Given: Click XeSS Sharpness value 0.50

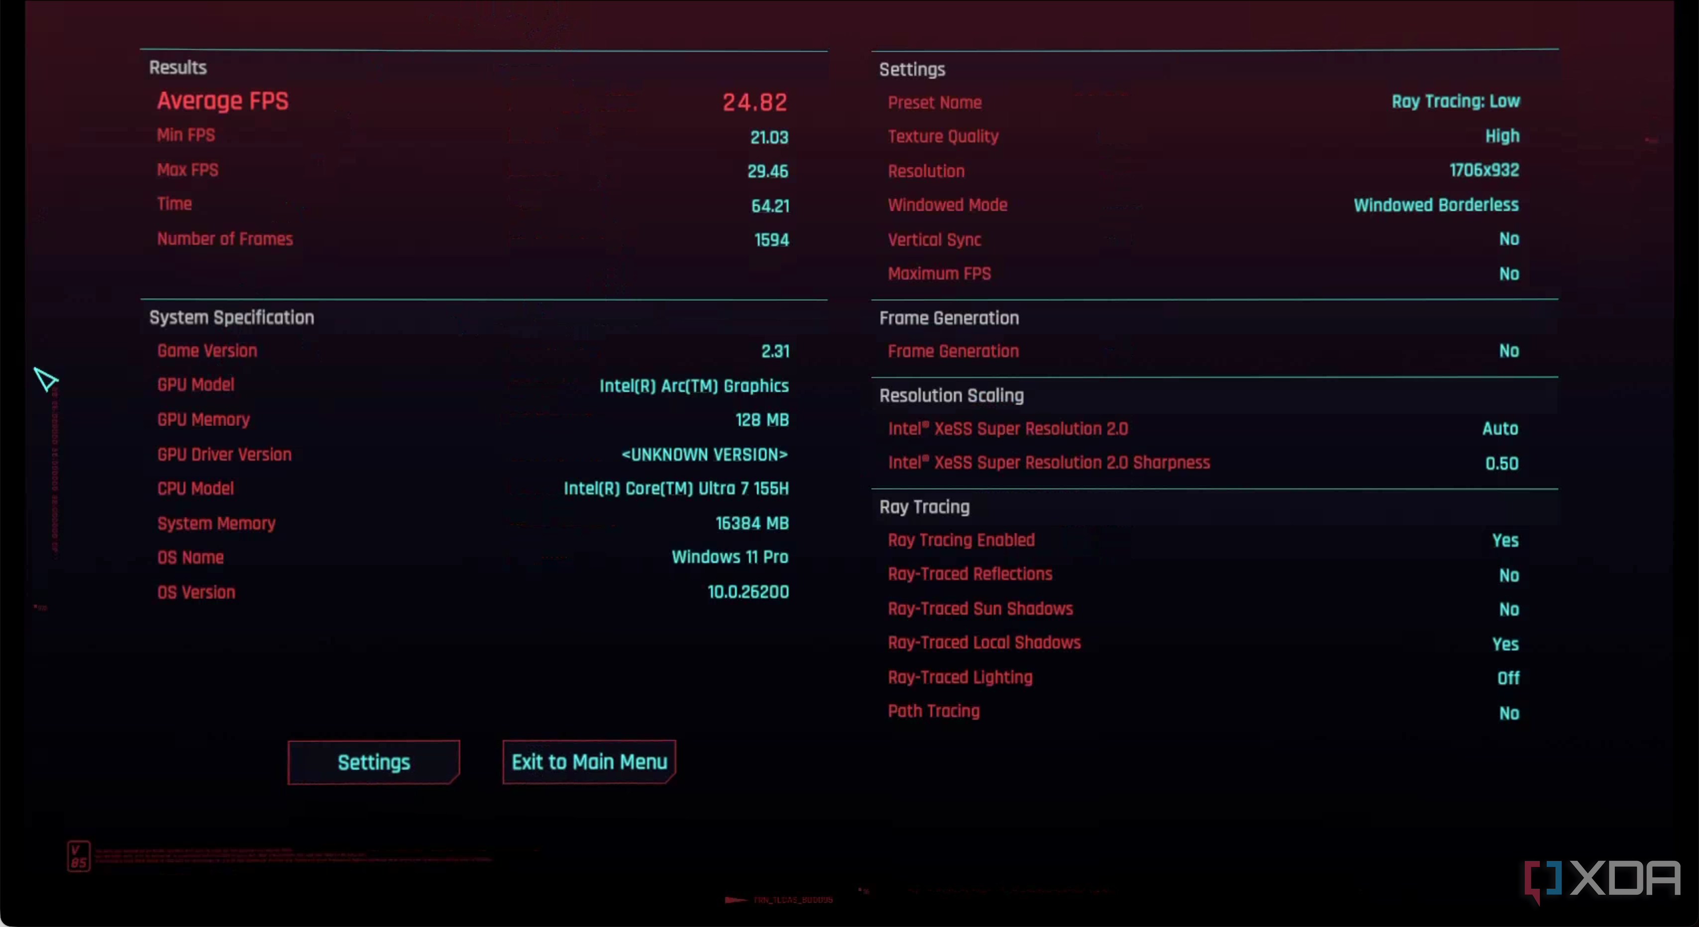Looking at the screenshot, I should coord(1502,463).
